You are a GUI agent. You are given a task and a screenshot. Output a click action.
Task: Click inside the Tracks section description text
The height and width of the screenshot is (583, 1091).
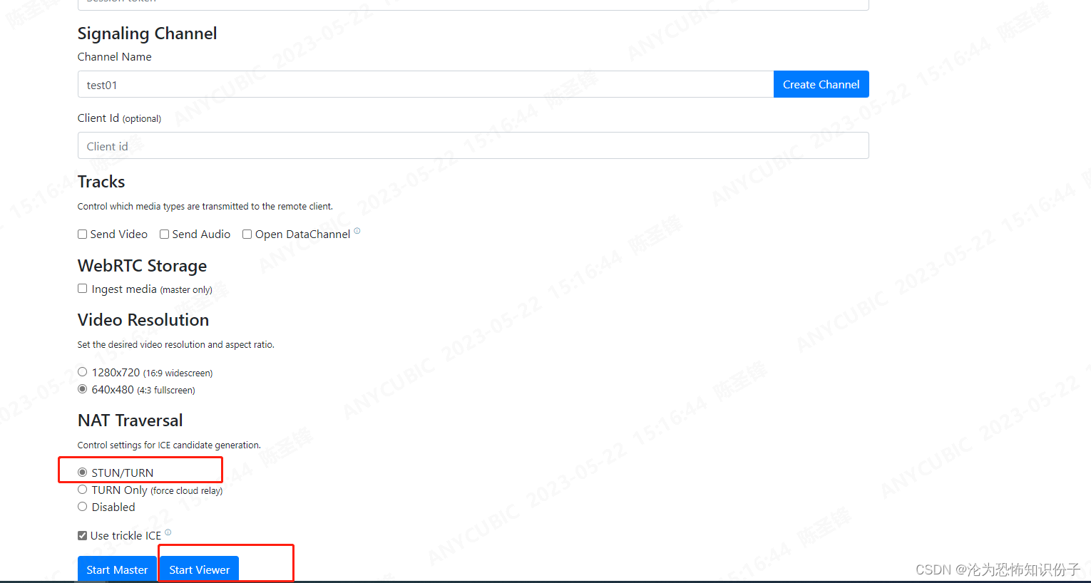coord(204,206)
